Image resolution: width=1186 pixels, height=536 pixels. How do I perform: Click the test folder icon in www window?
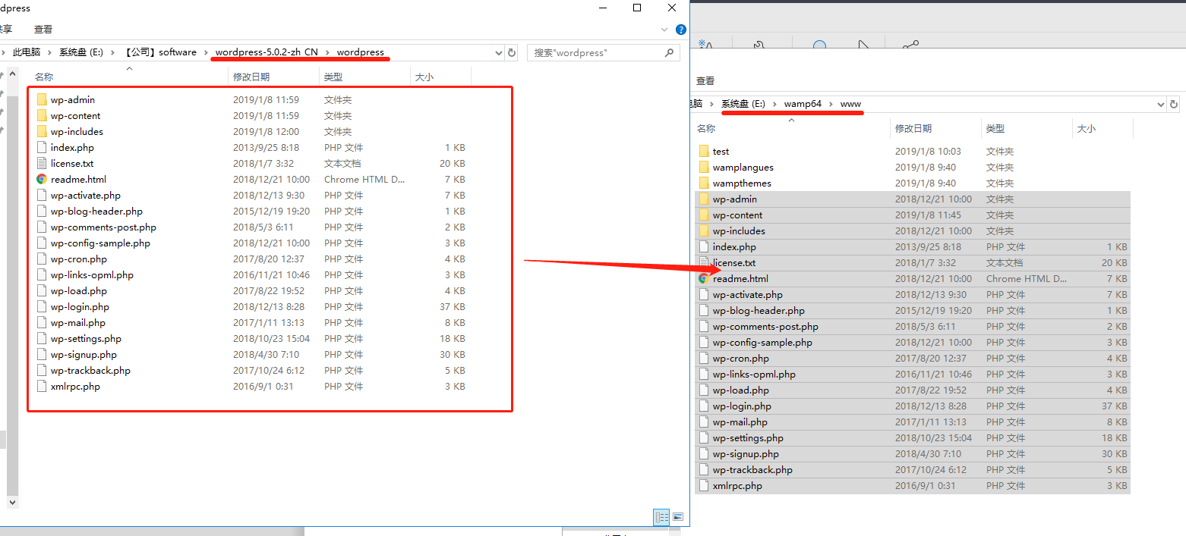pos(704,151)
